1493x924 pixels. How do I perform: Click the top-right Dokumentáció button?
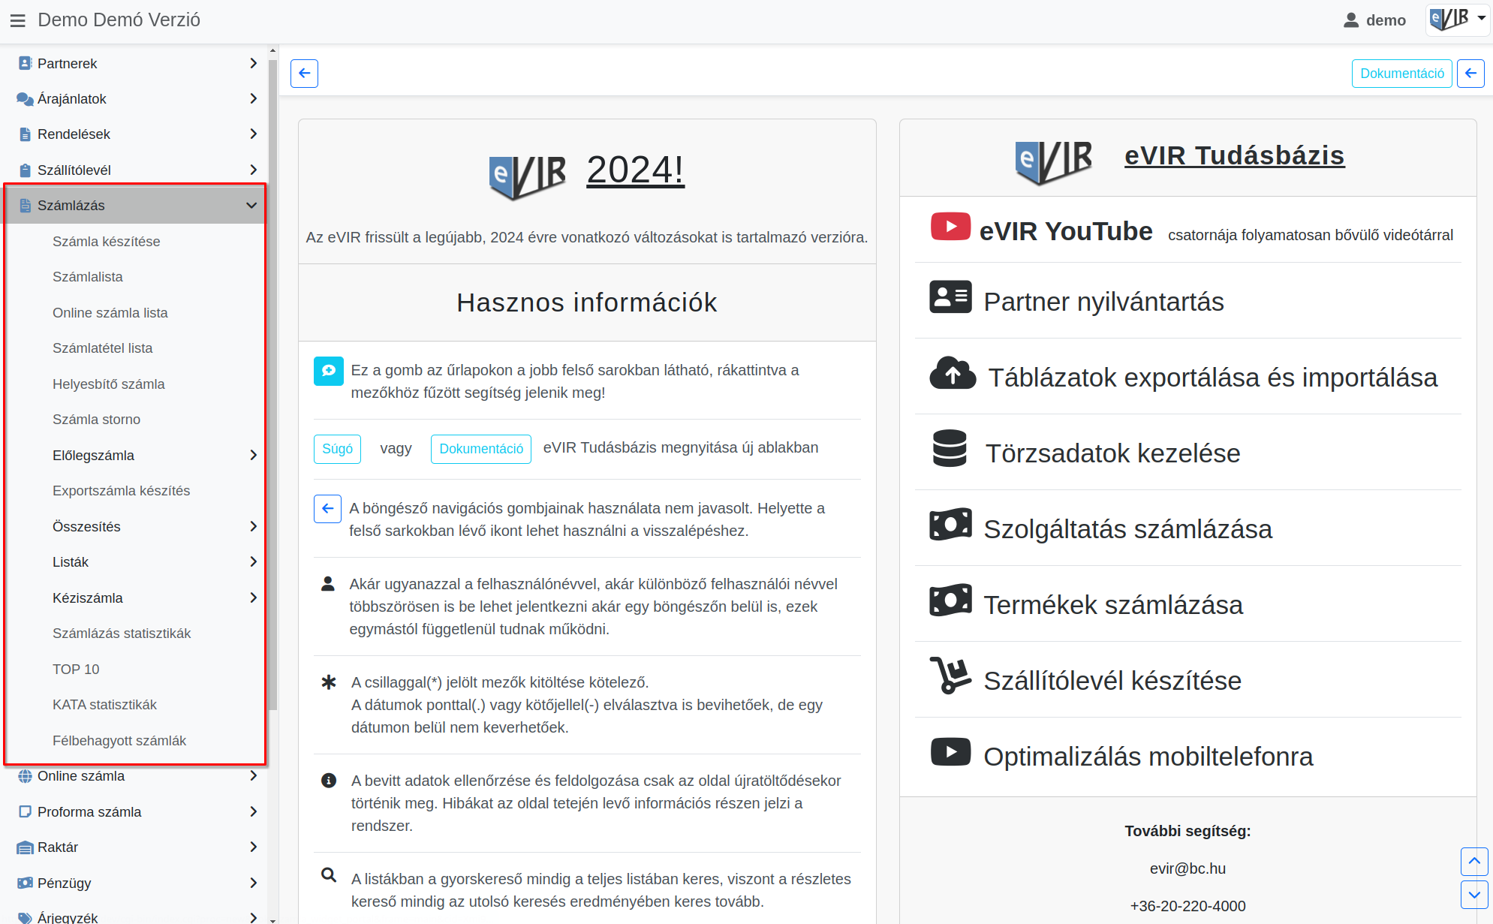[1401, 74]
